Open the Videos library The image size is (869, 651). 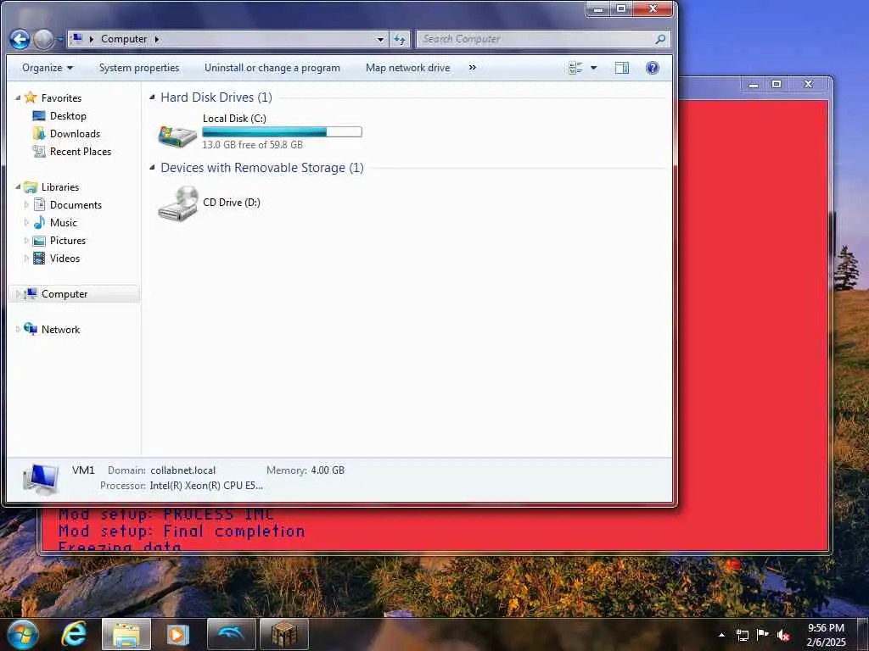[x=64, y=258]
